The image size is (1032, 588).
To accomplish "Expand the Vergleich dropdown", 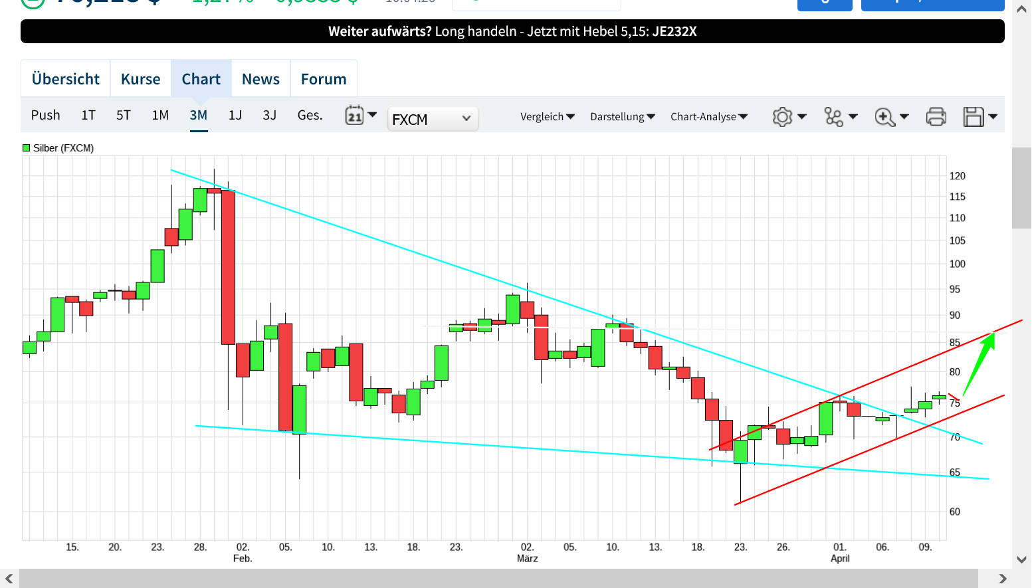I will (547, 117).
